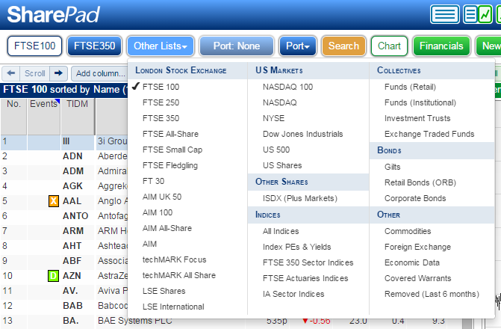Select Corporate Bonds list
This screenshot has width=501, height=329.
(415, 198)
